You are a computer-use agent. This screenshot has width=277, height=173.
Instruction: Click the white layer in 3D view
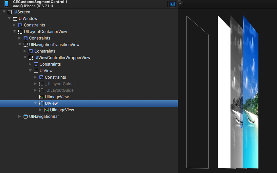pos(224,98)
